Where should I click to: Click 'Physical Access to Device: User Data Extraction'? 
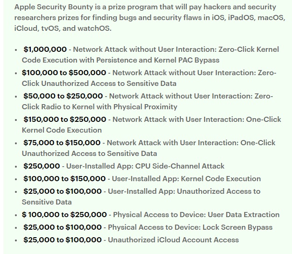click(196, 214)
